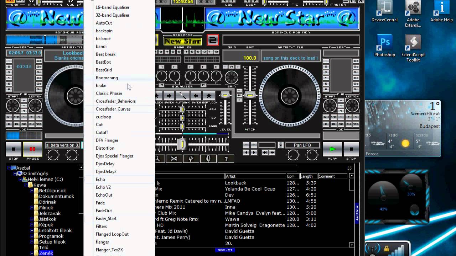Click the left deck Pause button
This screenshot has width=456, height=256.
point(32,149)
